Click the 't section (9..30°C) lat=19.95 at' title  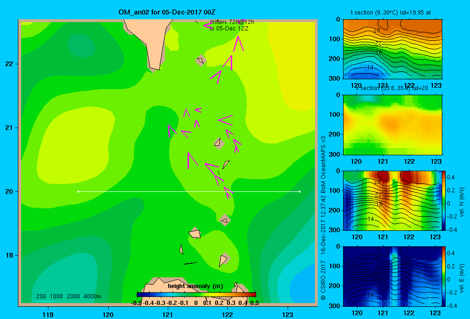(x=391, y=13)
